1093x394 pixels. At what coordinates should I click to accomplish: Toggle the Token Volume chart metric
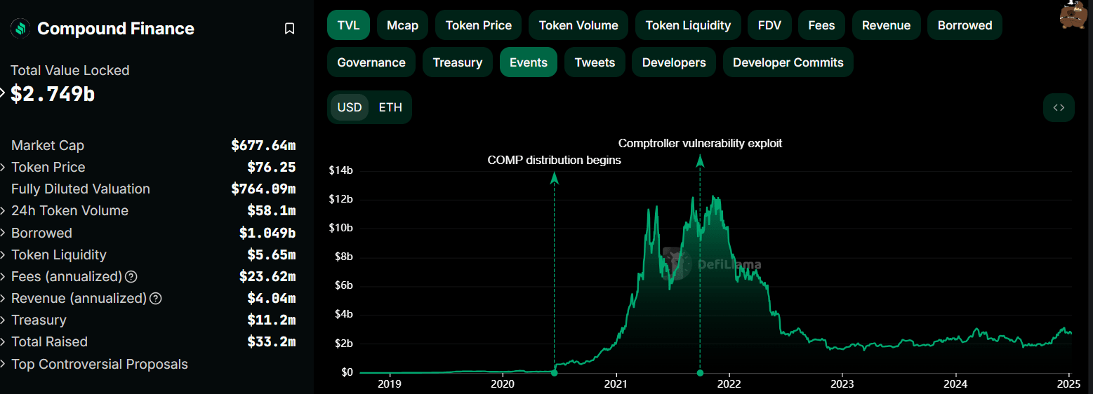pyautogui.click(x=578, y=25)
